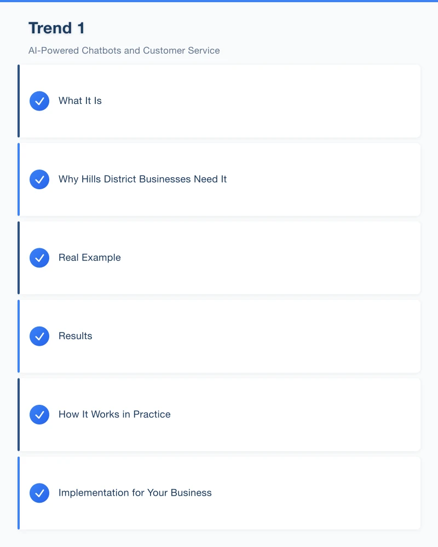
Task: Click the checkmark icon beside Results
Action: click(39, 336)
